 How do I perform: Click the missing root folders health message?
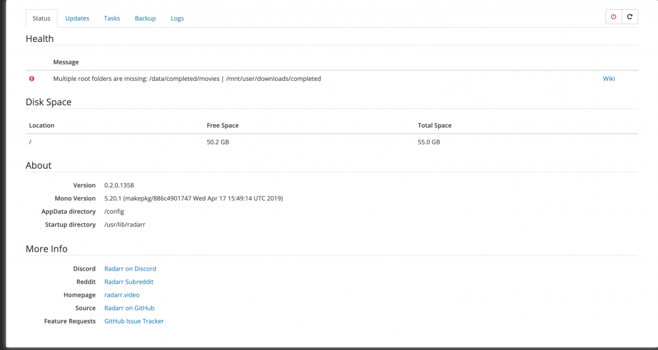(x=187, y=79)
